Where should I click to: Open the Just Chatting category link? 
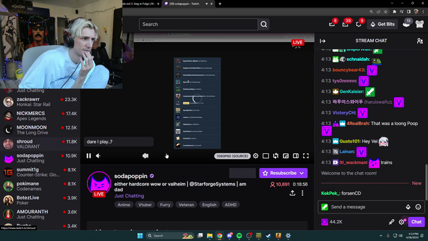[129, 196]
